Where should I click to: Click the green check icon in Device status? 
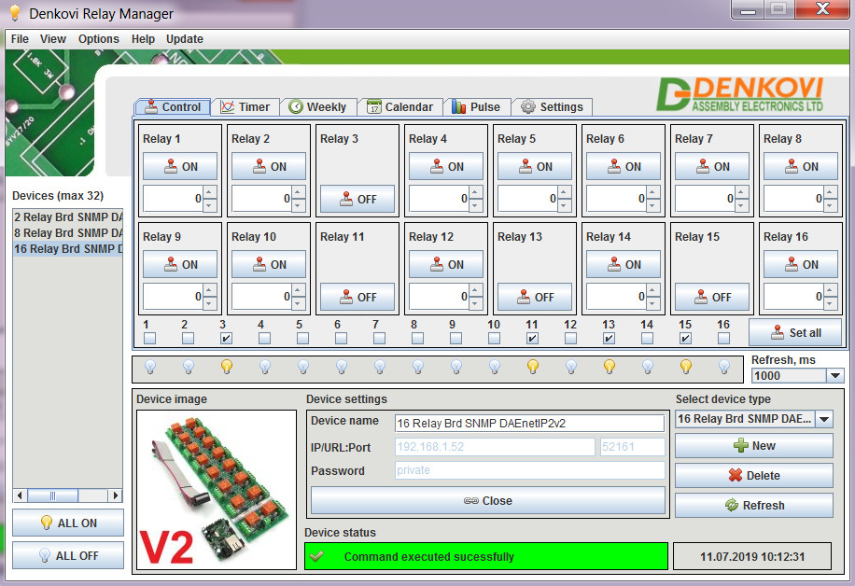316,556
